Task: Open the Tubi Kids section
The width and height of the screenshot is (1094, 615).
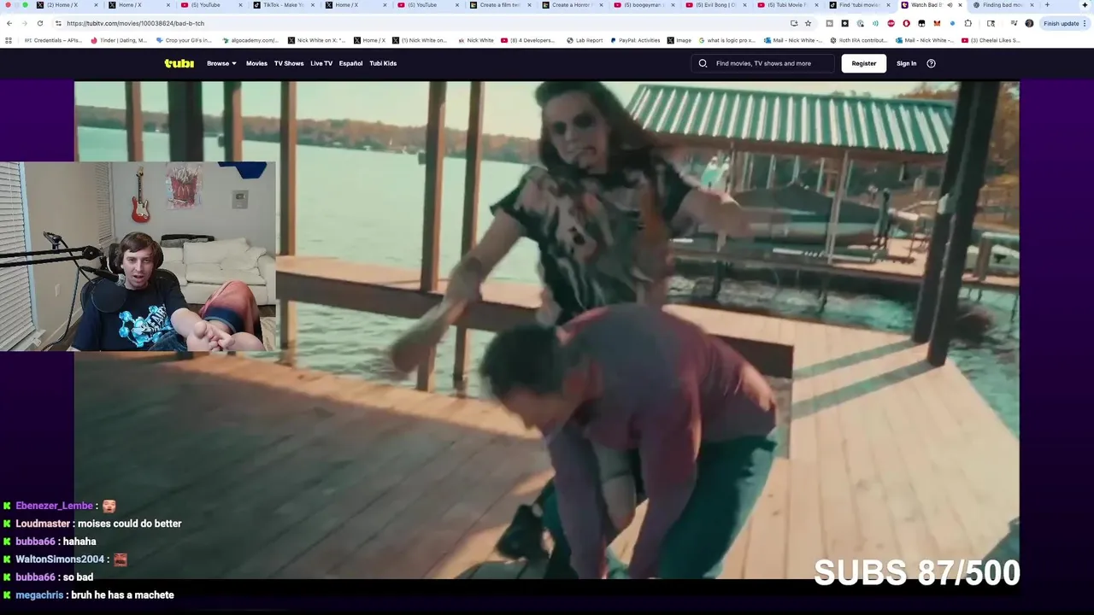Action: point(383,63)
